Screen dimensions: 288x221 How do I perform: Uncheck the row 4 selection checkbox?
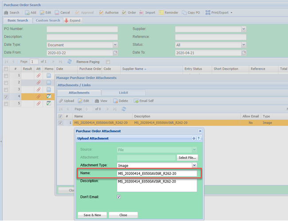(x=6, y=96)
